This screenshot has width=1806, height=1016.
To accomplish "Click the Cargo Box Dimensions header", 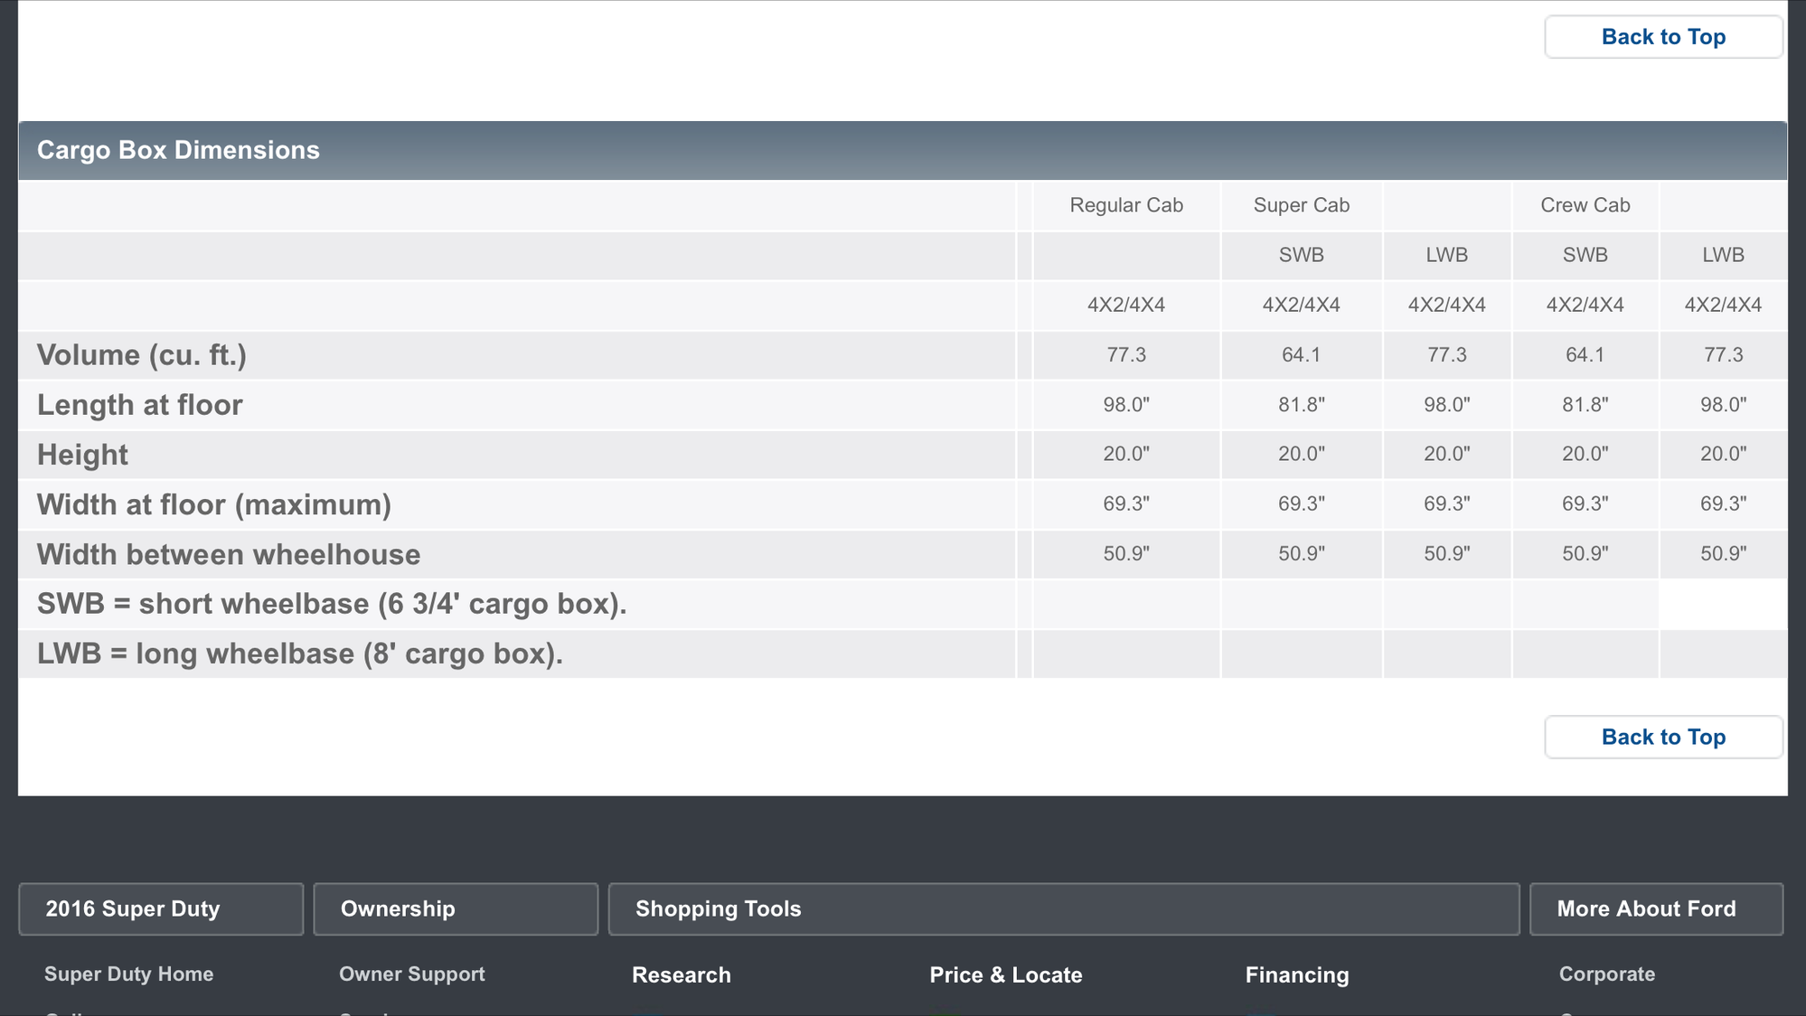I will click(x=902, y=150).
